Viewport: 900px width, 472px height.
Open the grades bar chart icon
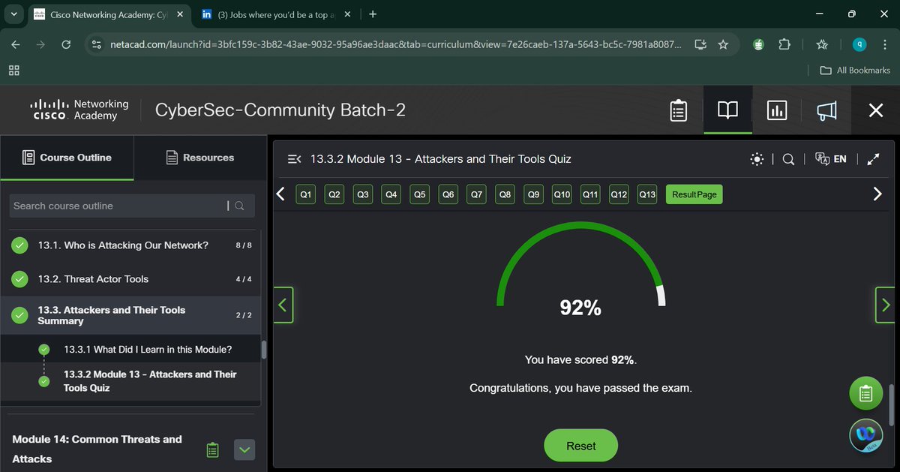click(776, 110)
